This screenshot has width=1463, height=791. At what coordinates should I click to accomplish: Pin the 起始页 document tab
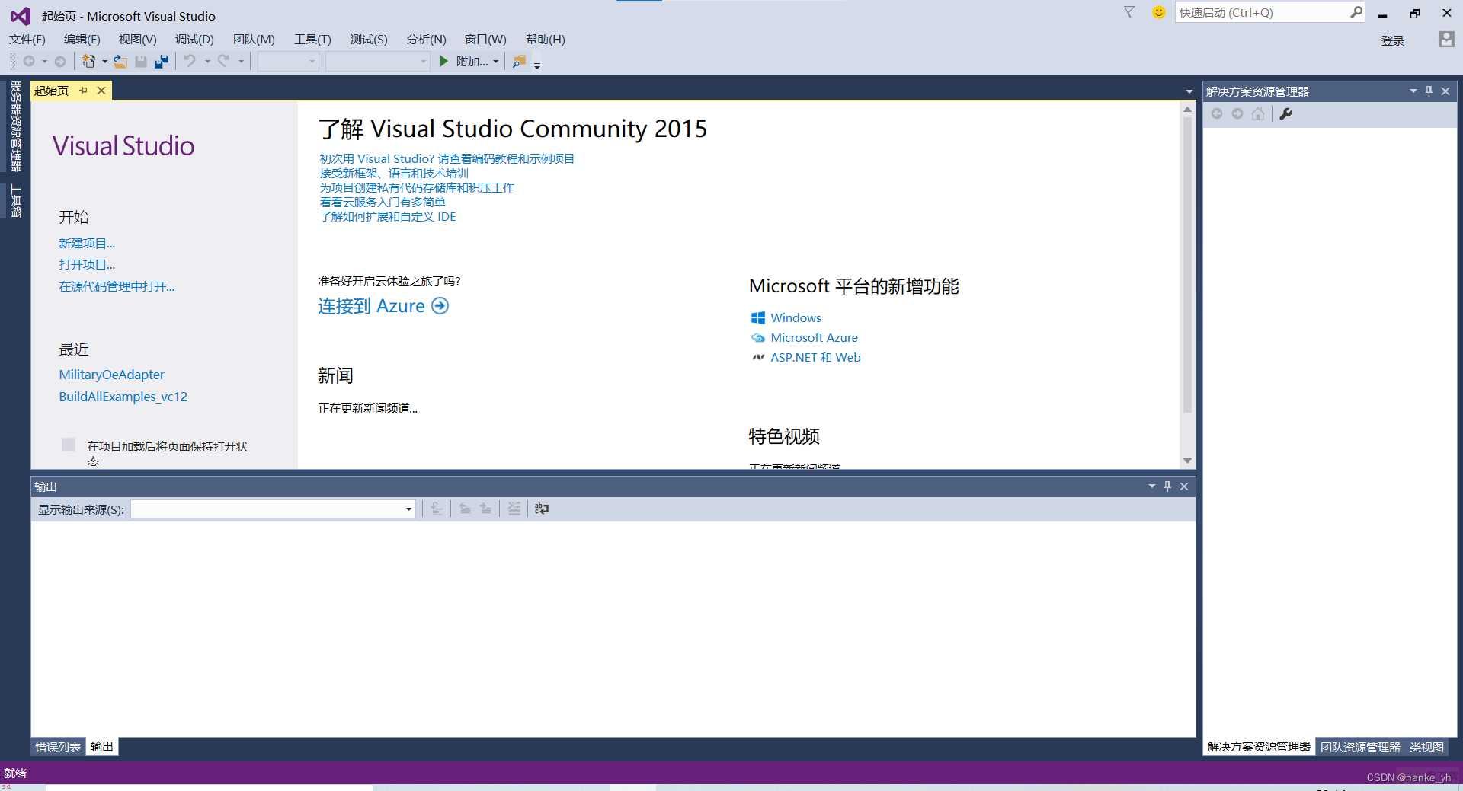[x=84, y=91]
